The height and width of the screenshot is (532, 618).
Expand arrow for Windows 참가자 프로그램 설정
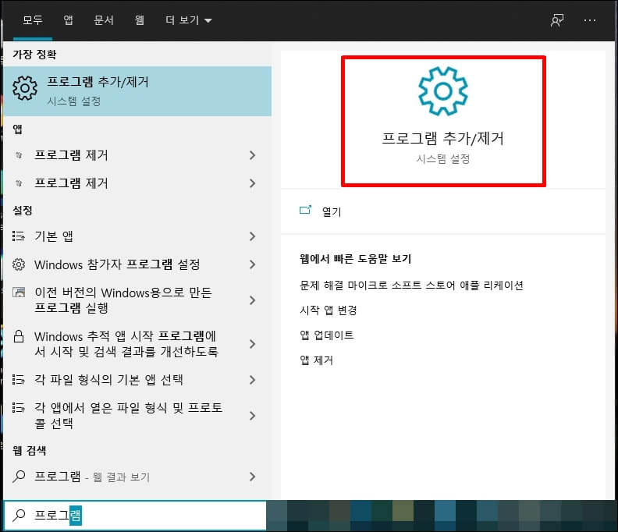point(252,264)
